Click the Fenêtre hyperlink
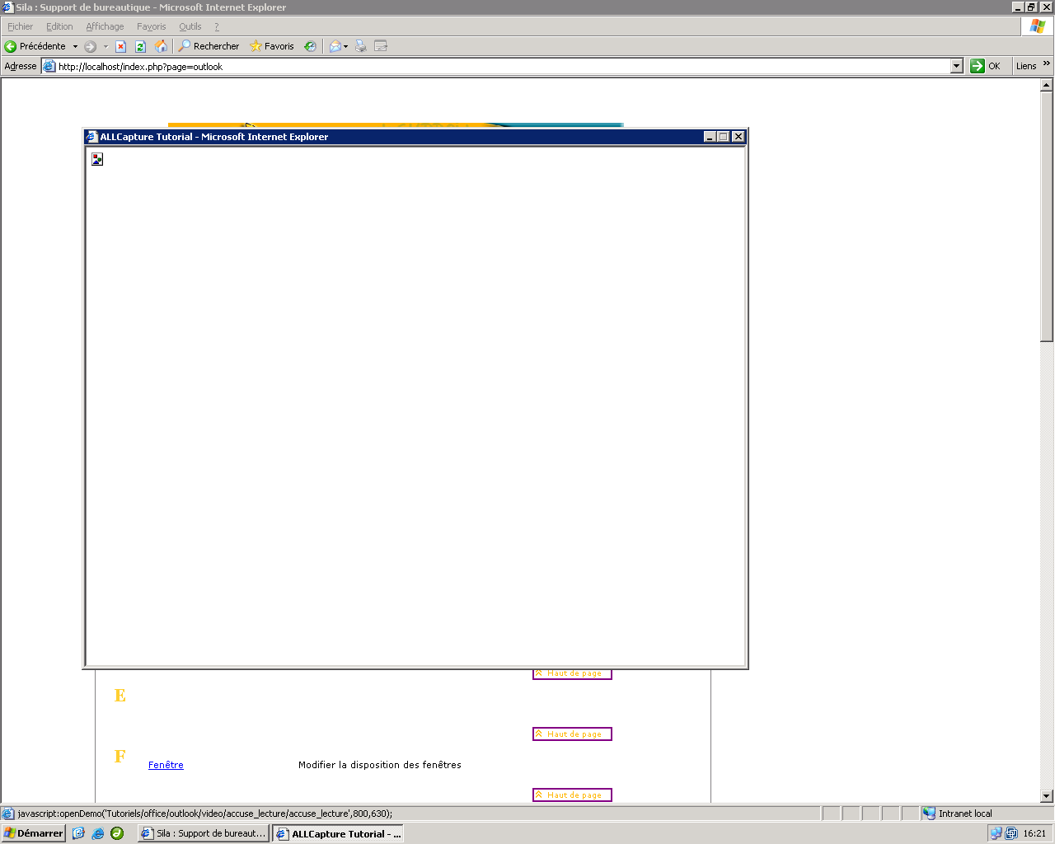The height and width of the screenshot is (844, 1055). (x=165, y=765)
